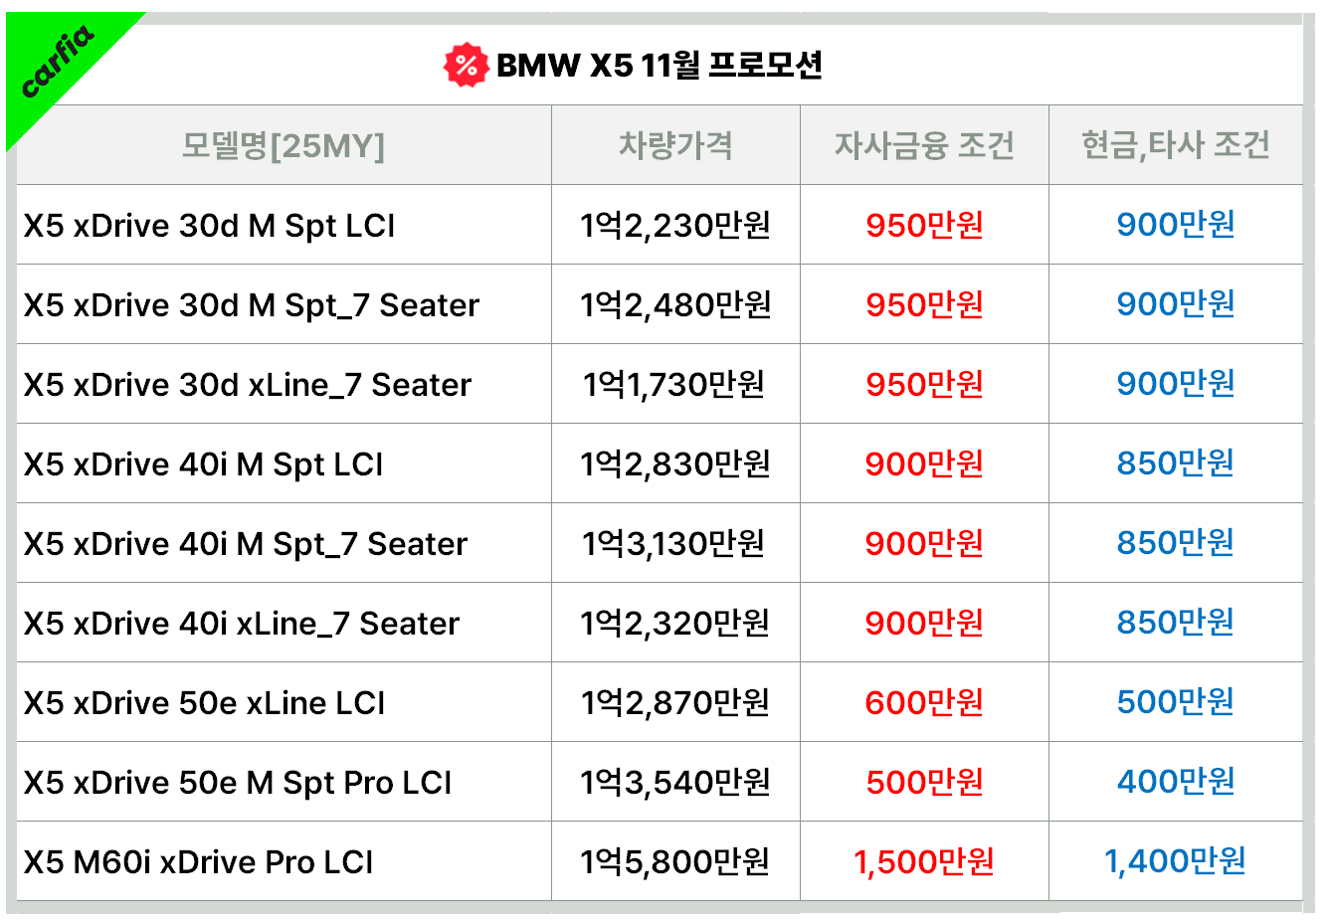This screenshot has height=923, width=1324.
Task: Click the X5 M60i xDrive Pro LCI model
Action: (199, 862)
